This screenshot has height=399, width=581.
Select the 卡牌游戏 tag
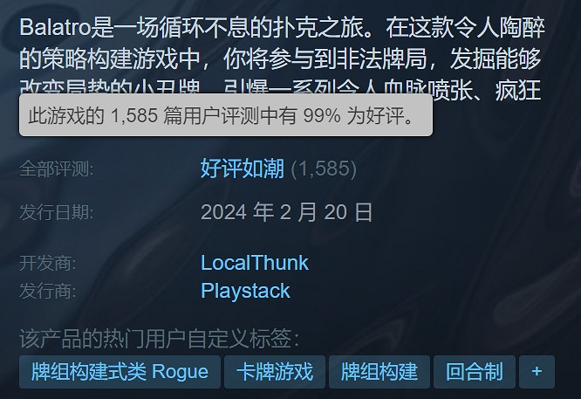(275, 372)
